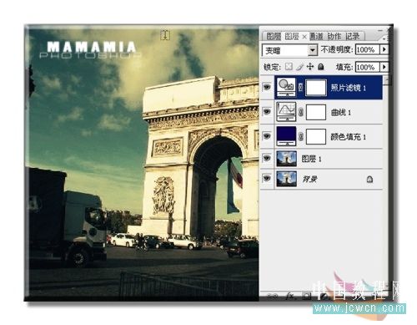This screenshot has width=417, height=325.
Task: Click the lock all padlock icon
Action: 321,67
